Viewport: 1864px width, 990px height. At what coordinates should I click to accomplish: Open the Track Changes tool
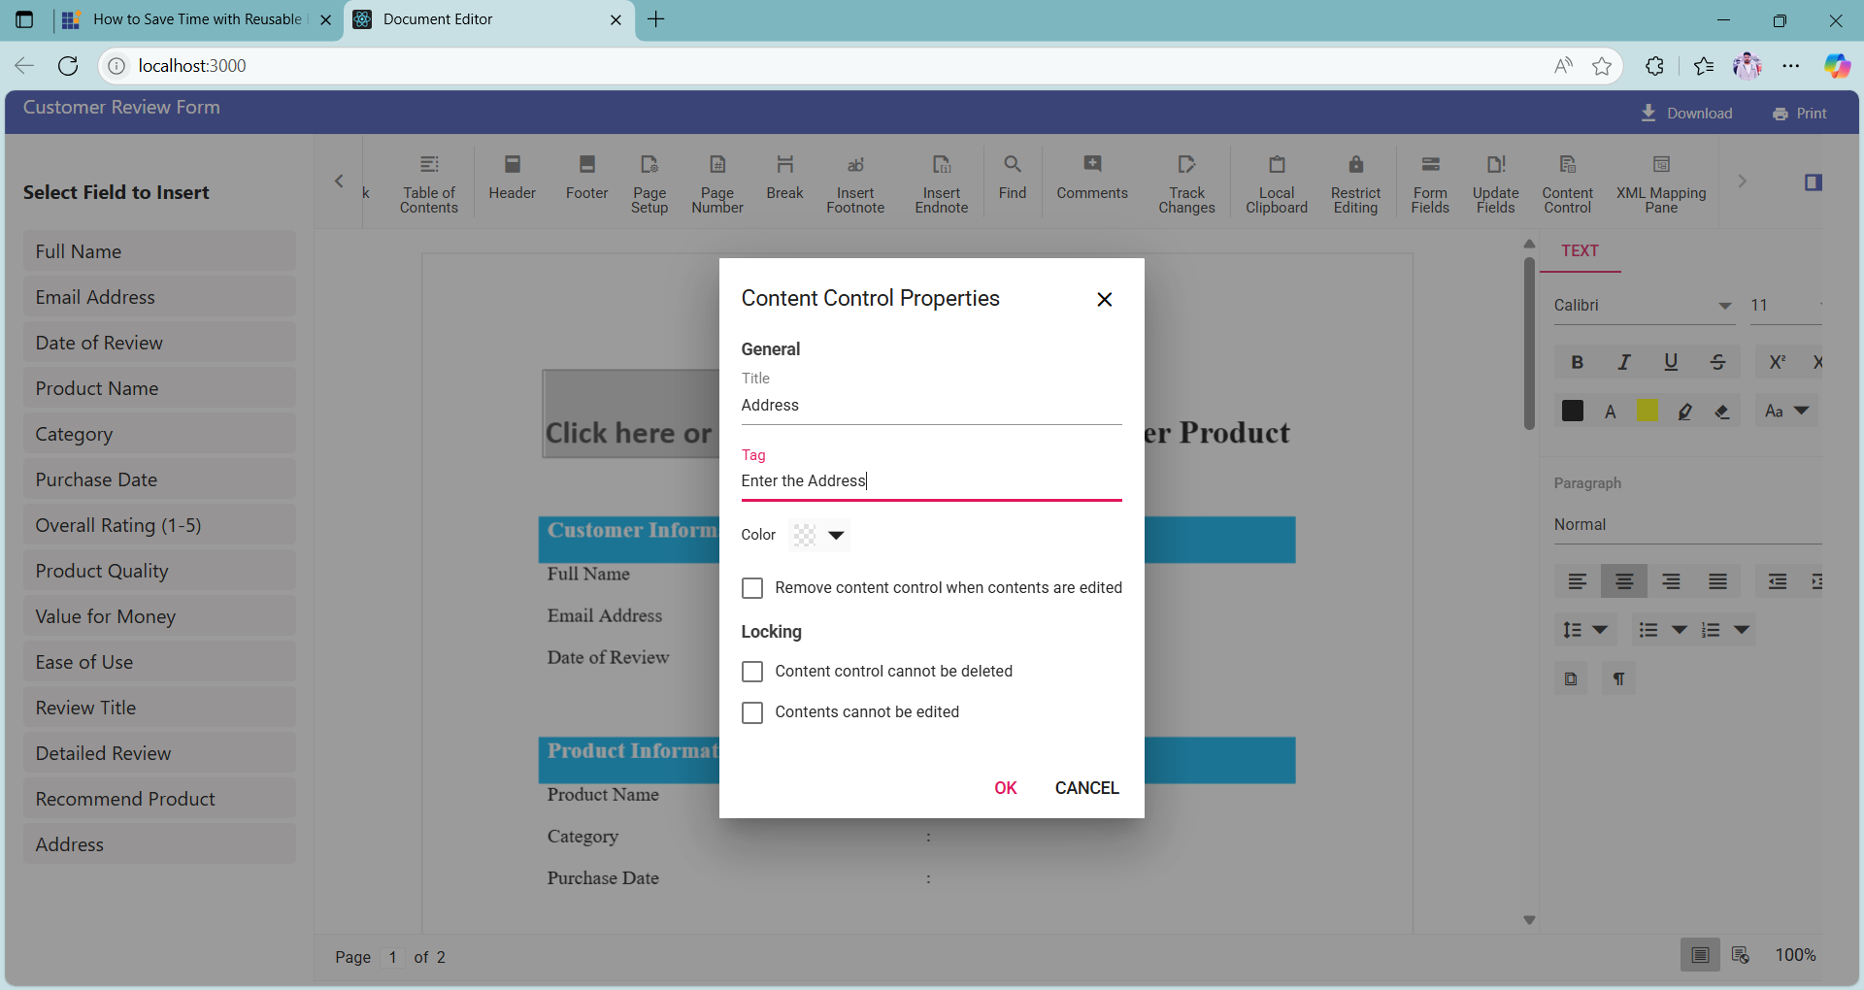pos(1186,181)
